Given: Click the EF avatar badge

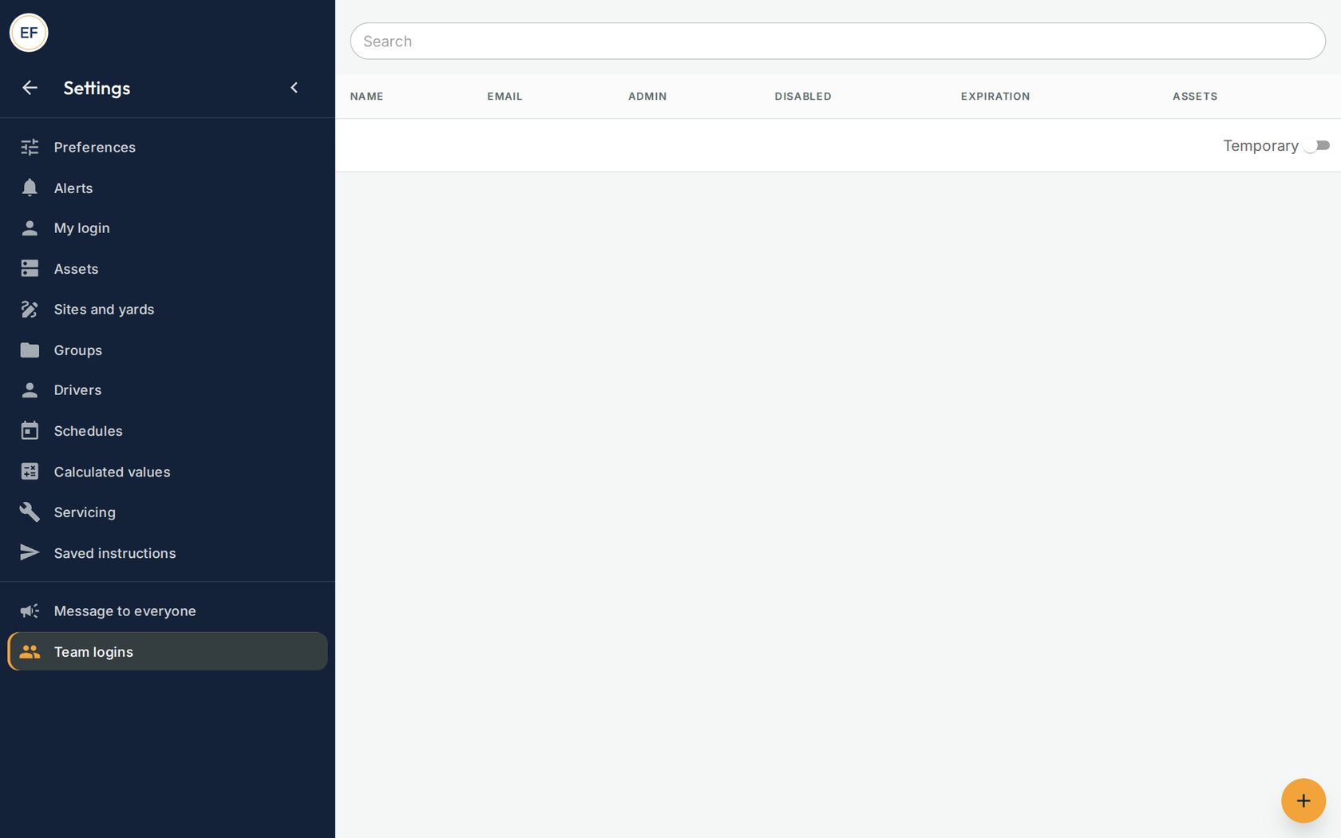Looking at the screenshot, I should point(29,33).
